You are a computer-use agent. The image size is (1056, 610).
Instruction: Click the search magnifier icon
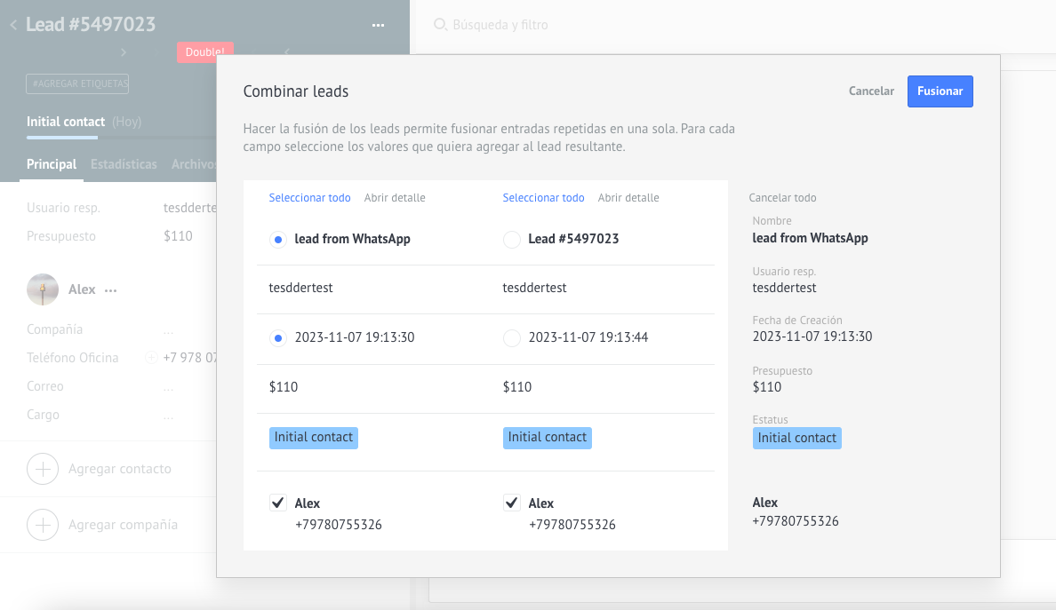(439, 25)
